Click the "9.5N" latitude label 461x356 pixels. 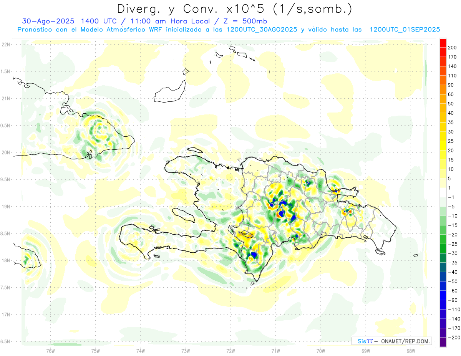point(5,180)
